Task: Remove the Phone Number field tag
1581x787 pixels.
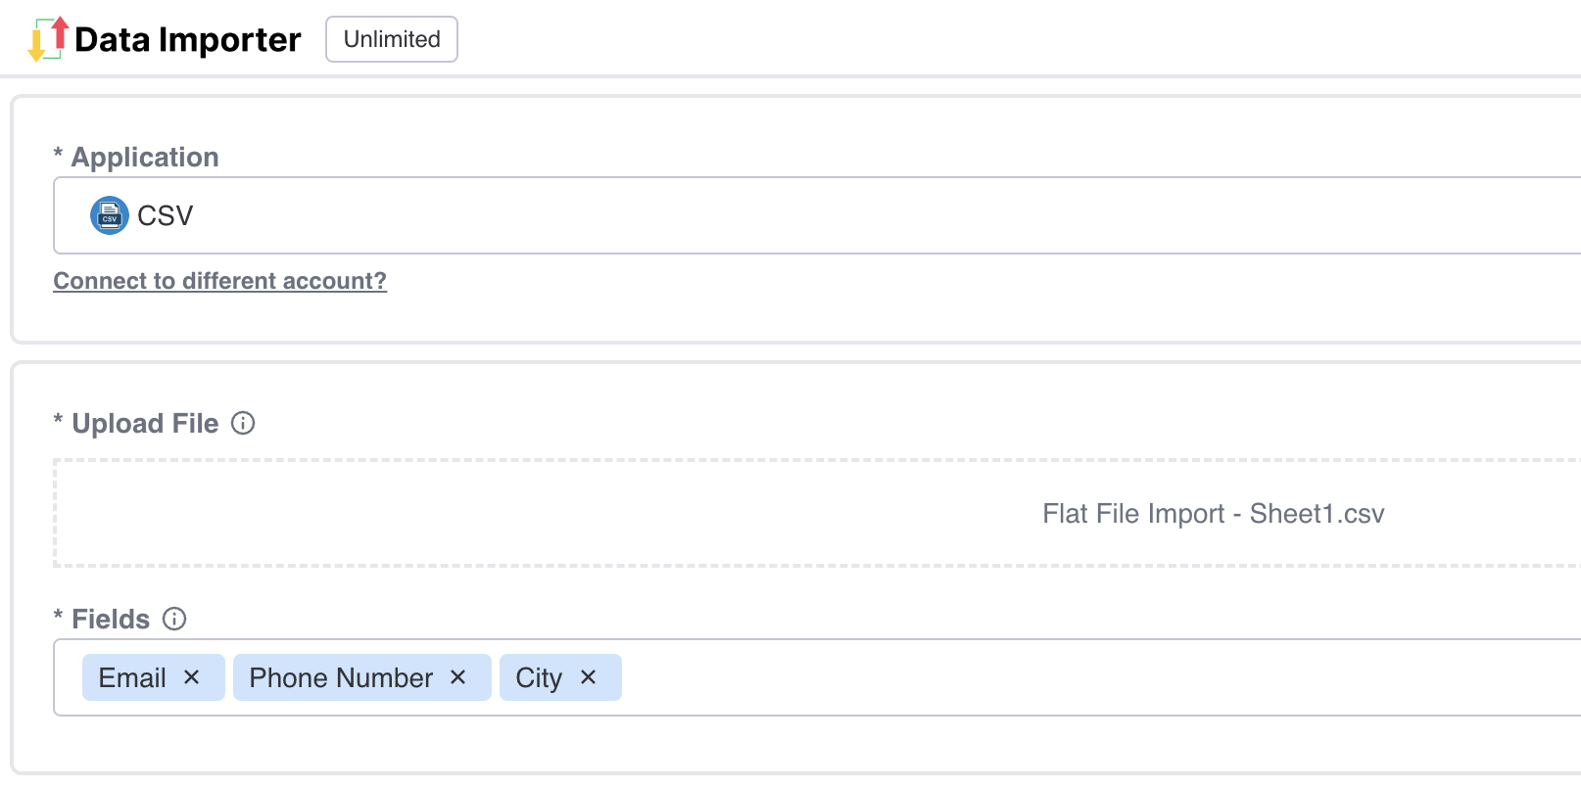Action: [457, 677]
